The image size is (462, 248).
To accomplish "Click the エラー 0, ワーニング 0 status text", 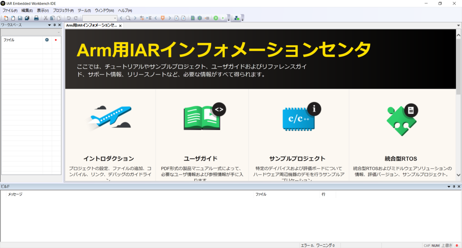I will [318, 245].
